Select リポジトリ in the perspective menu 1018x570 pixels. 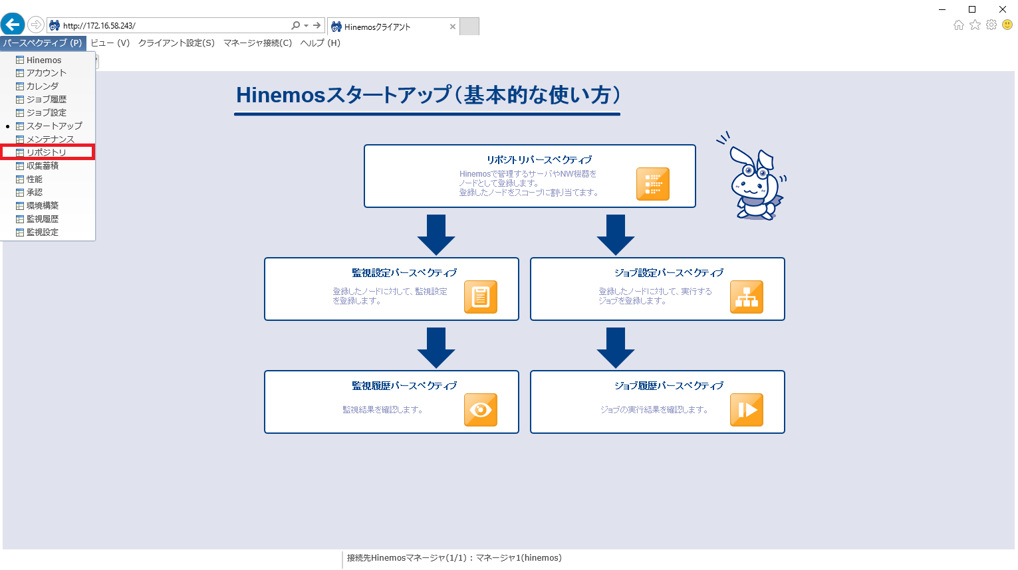[x=48, y=152]
